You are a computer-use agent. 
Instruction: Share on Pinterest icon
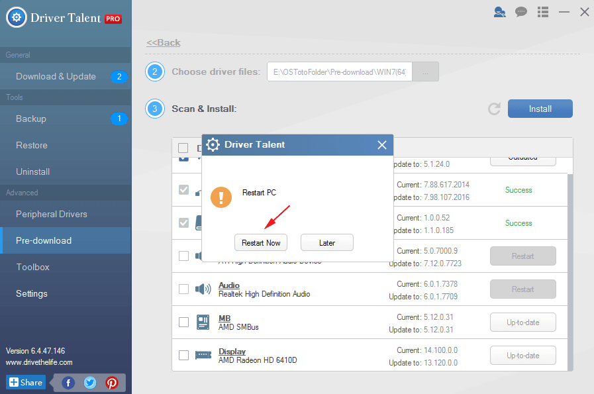pyautogui.click(x=111, y=383)
